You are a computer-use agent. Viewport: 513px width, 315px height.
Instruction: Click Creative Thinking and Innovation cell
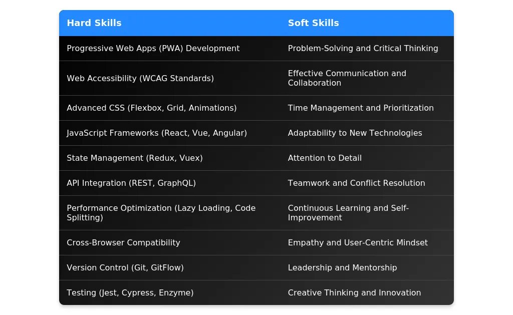pyautogui.click(x=354, y=293)
